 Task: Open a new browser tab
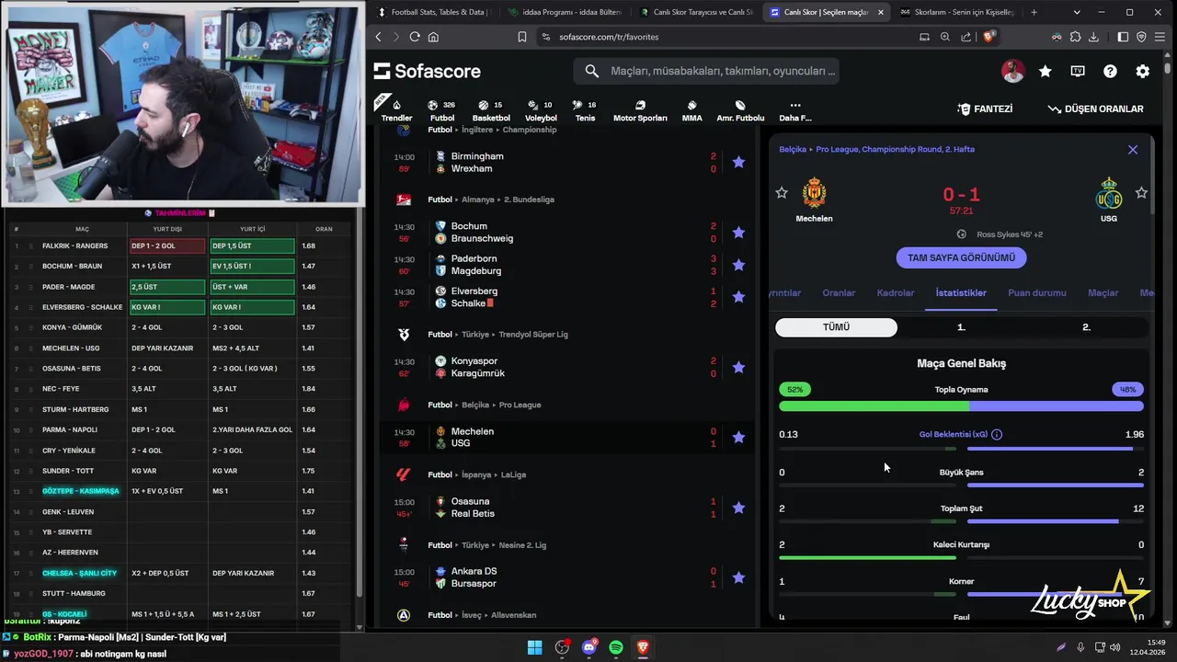point(1034,12)
